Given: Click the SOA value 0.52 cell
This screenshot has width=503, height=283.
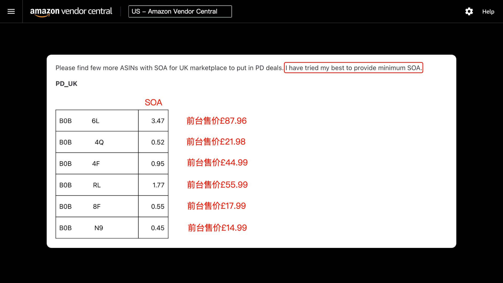Looking at the screenshot, I should (154, 142).
